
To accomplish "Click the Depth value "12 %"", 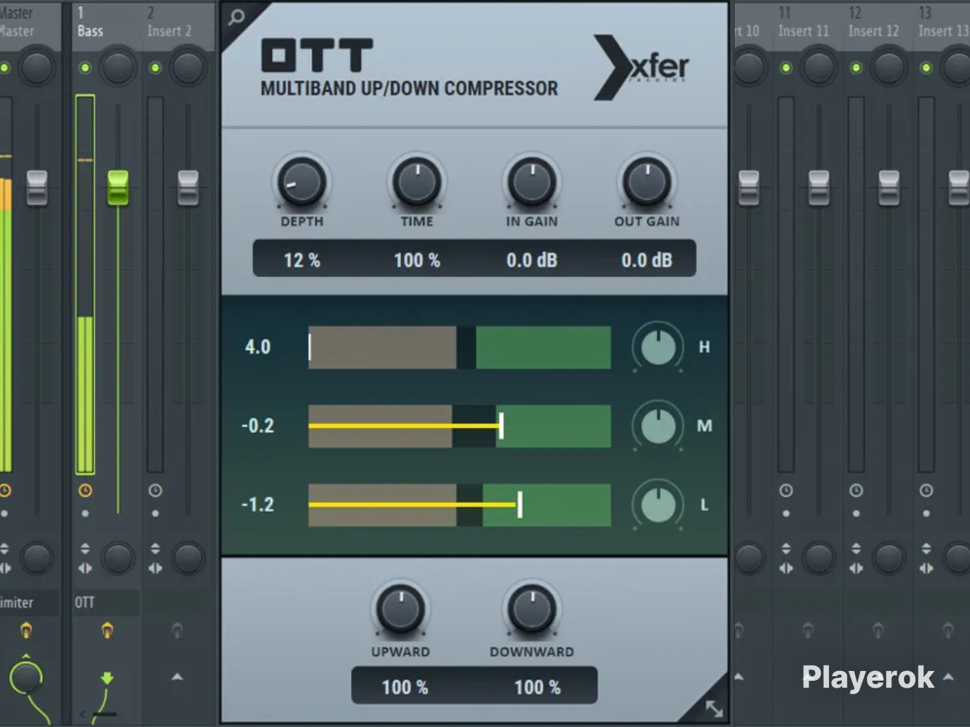I will click(x=302, y=261).
